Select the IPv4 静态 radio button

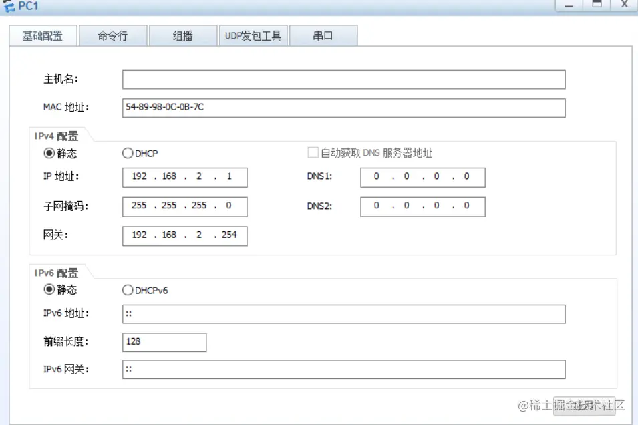[x=49, y=153]
